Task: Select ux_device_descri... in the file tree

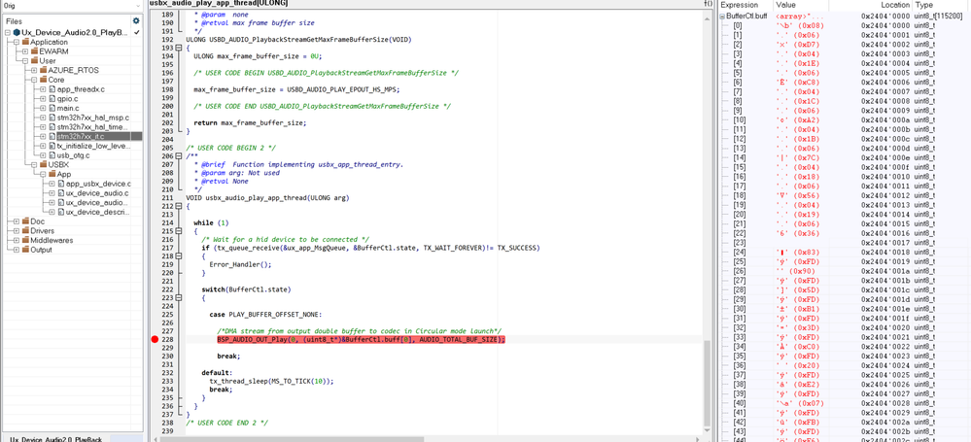Action: pos(97,213)
